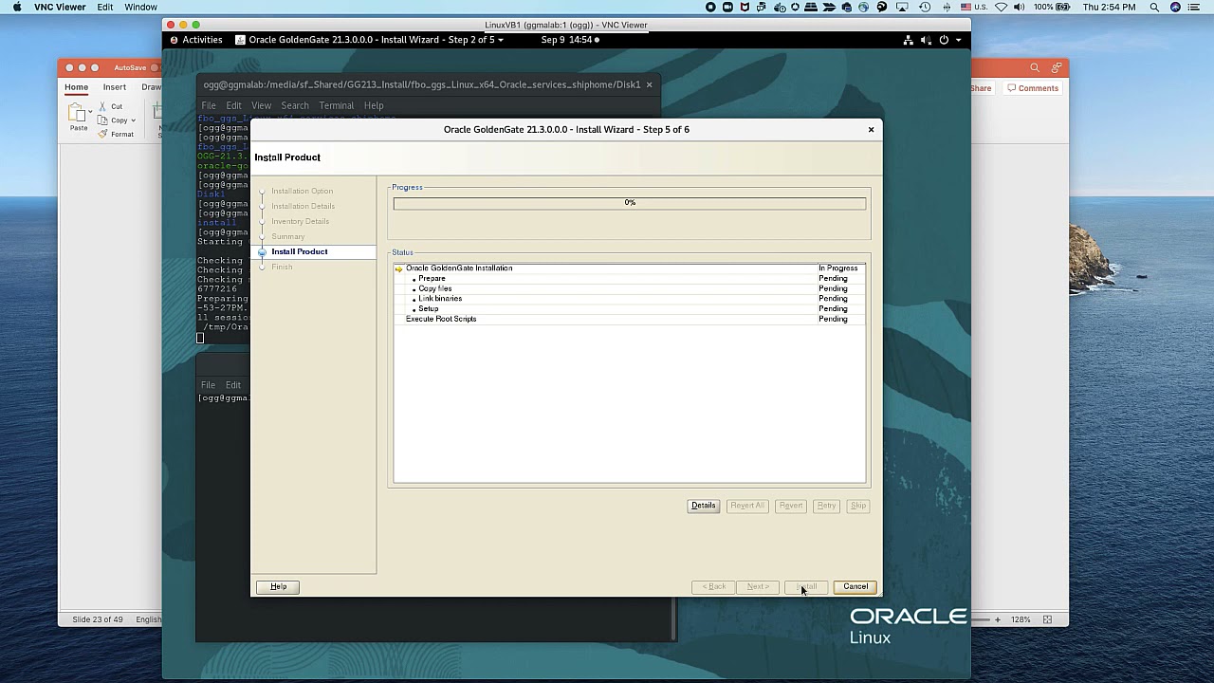The width and height of the screenshot is (1214, 683).
Task: Open the U.S. input source flag menu
Action: 966,7
